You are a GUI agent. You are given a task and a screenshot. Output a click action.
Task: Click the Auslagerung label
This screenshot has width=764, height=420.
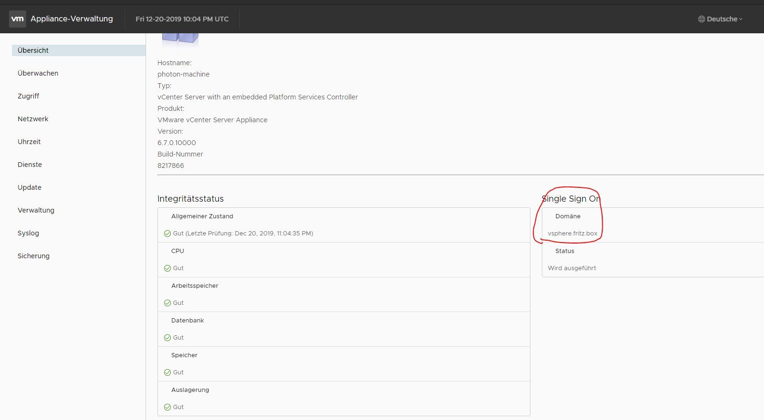point(190,390)
